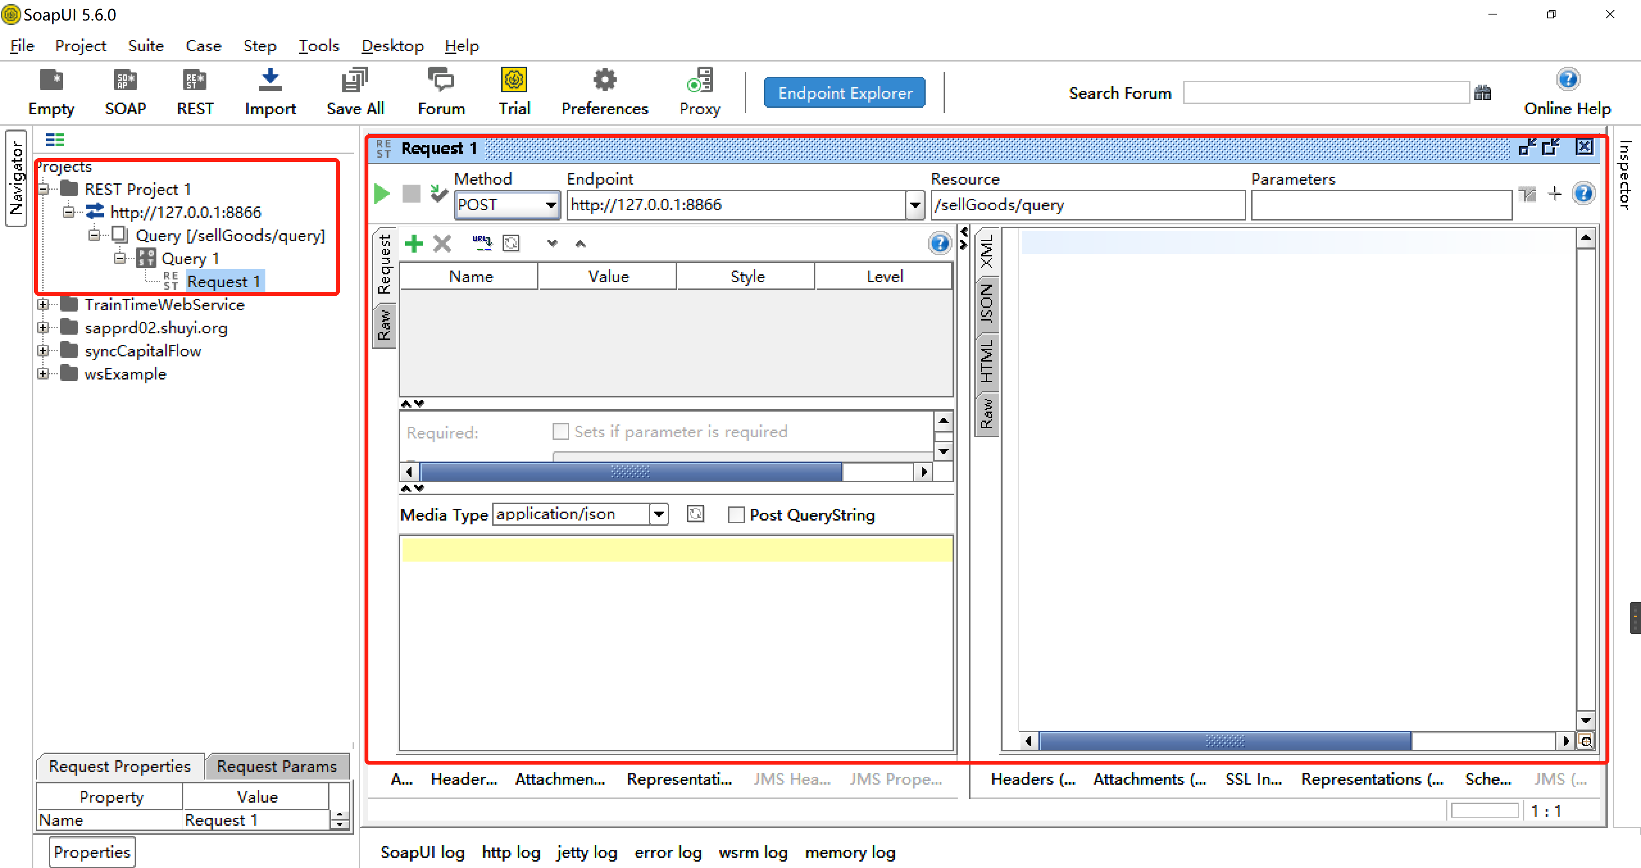Click the green plus add parameter icon
1641x868 pixels.
pyautogui.click(x=413, y=244)
